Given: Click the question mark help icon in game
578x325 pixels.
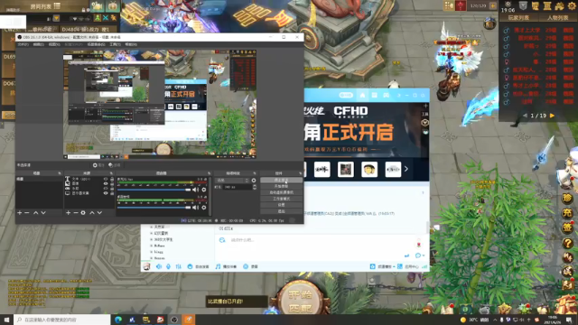Looking at the screenshot, I should pyautogui.click(x=567, y=243).
